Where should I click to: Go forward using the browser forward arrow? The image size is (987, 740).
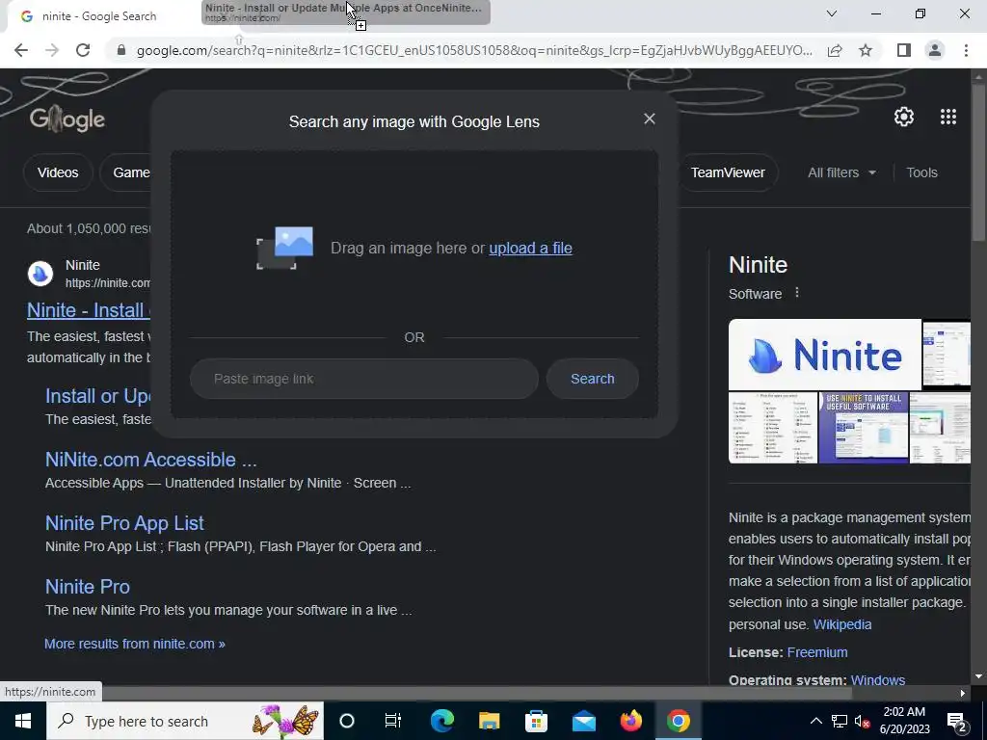52,50
